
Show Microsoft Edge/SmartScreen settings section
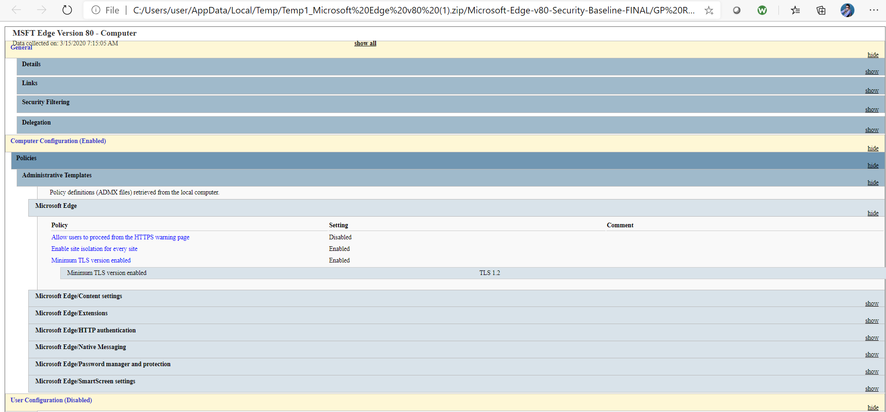[x=872, y=389]
